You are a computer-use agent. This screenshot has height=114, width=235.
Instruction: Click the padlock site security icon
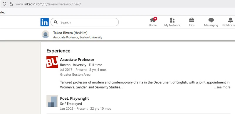(x=11, y=4)
